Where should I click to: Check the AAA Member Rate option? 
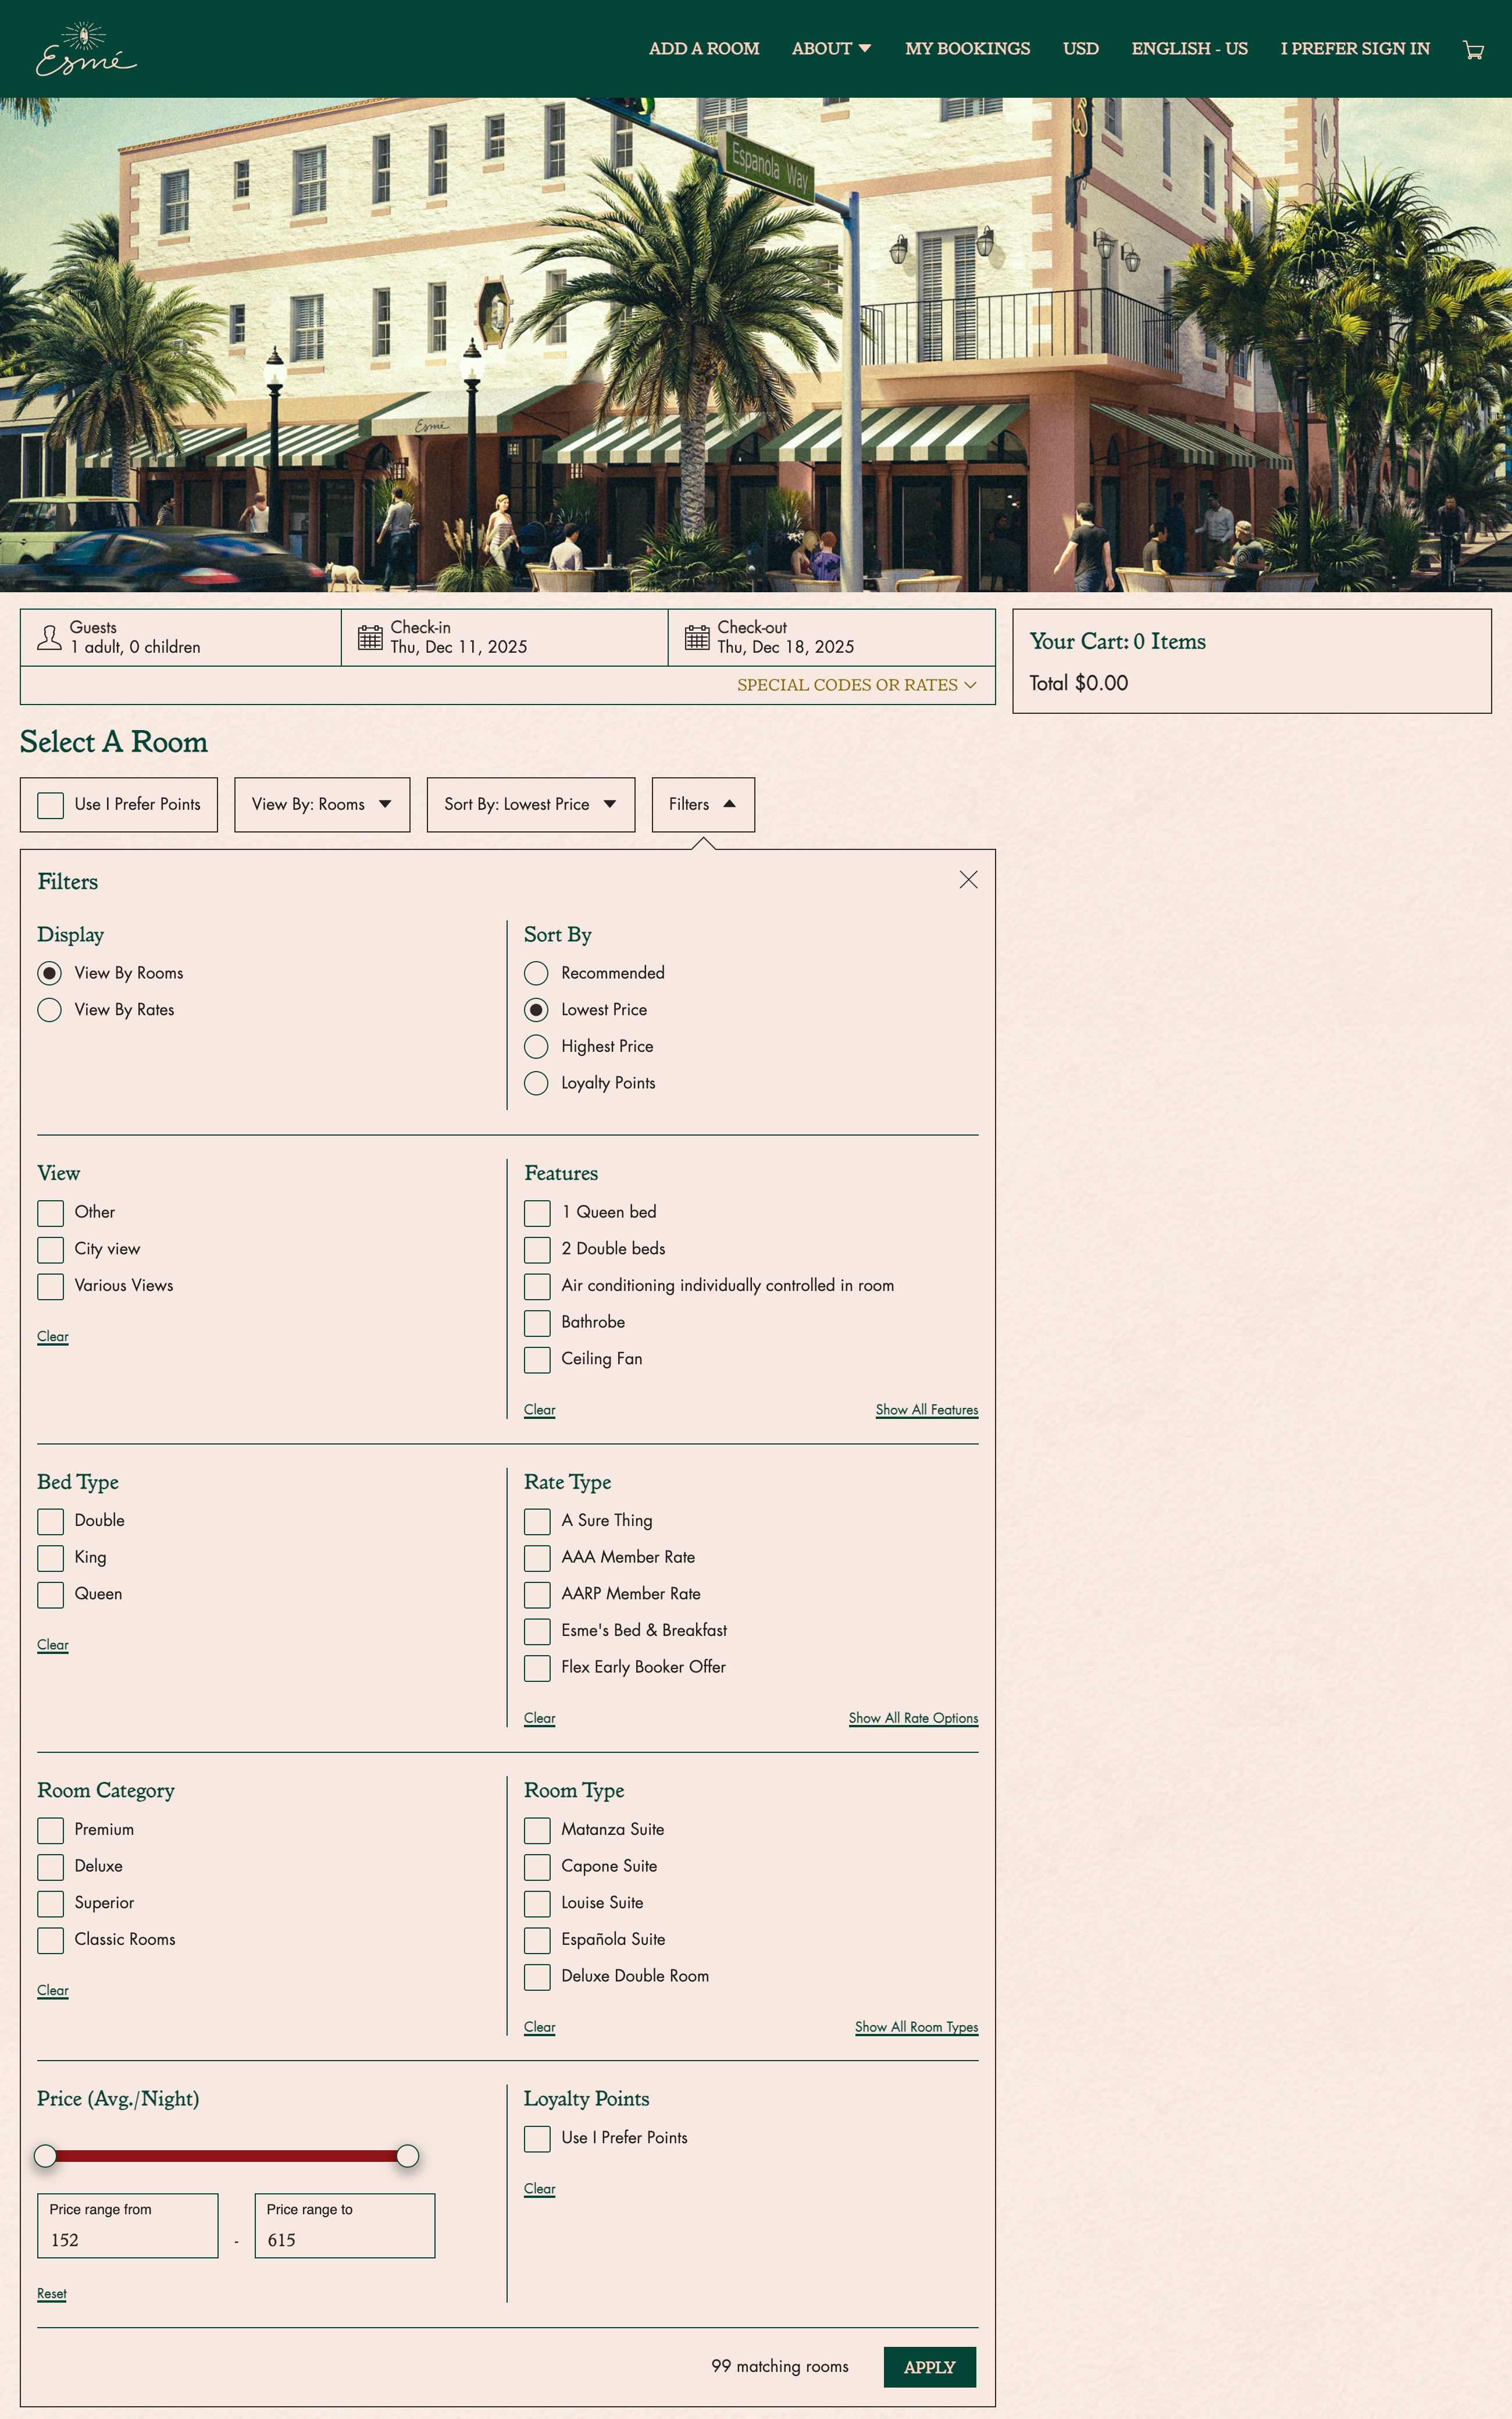537,1557
